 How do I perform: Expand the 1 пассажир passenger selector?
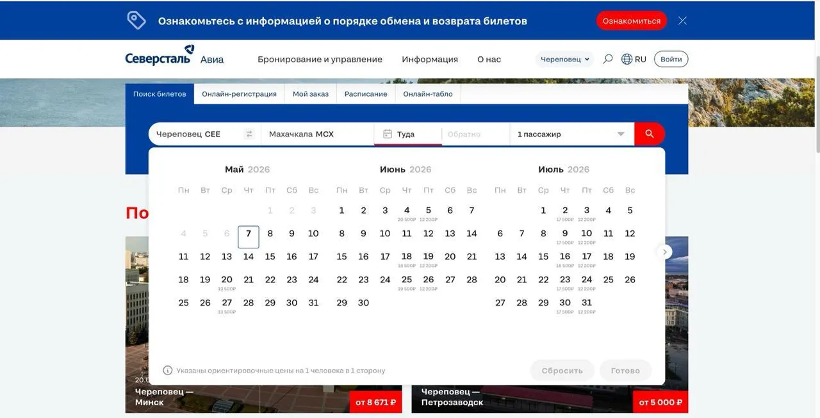pyautogui.click(x=571, y=134)
